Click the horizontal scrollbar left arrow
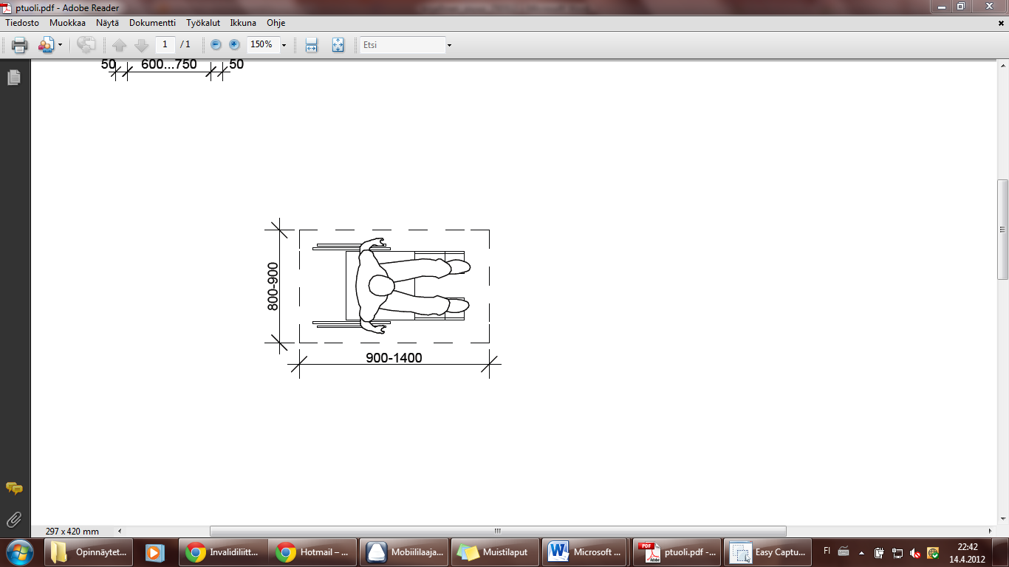The image size is (1009, 567). coord(120,531)
